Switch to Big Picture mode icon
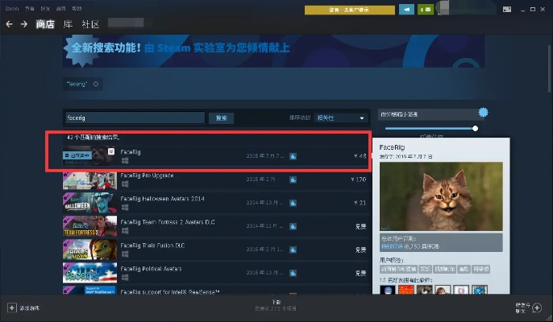The image size is (553, 322). tap(507, 10)
